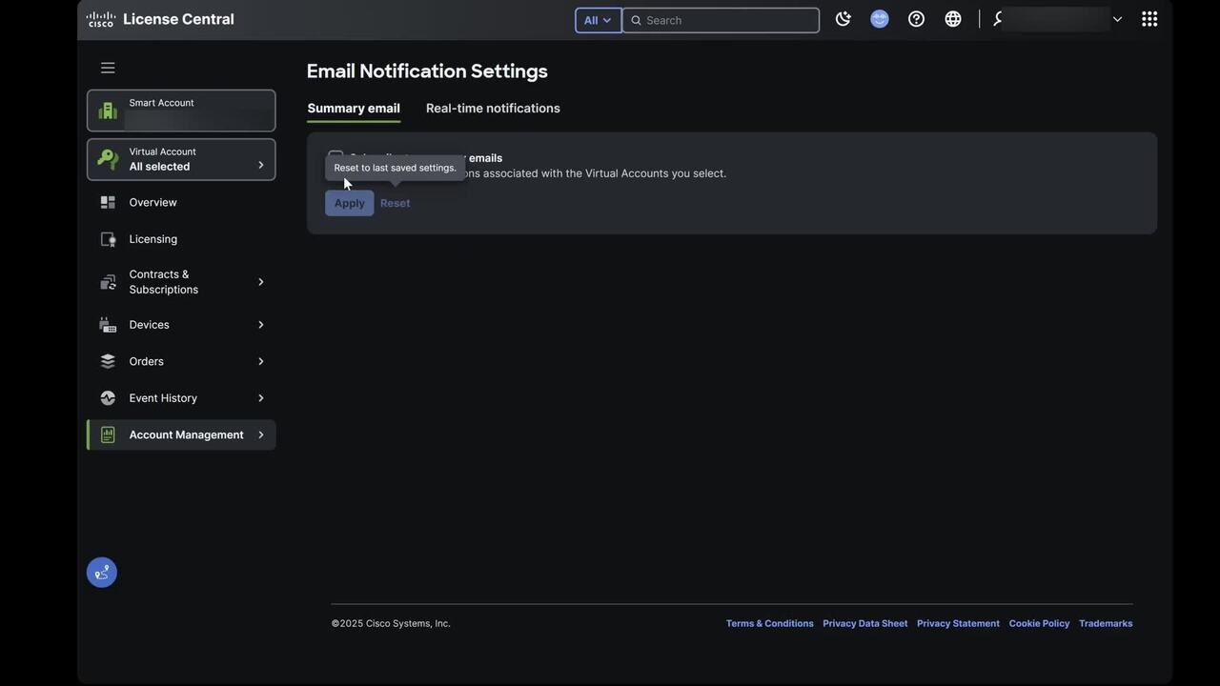Switch to Real-time notifications tab
Screen dimensions: 1220x686
coord(493,109)
